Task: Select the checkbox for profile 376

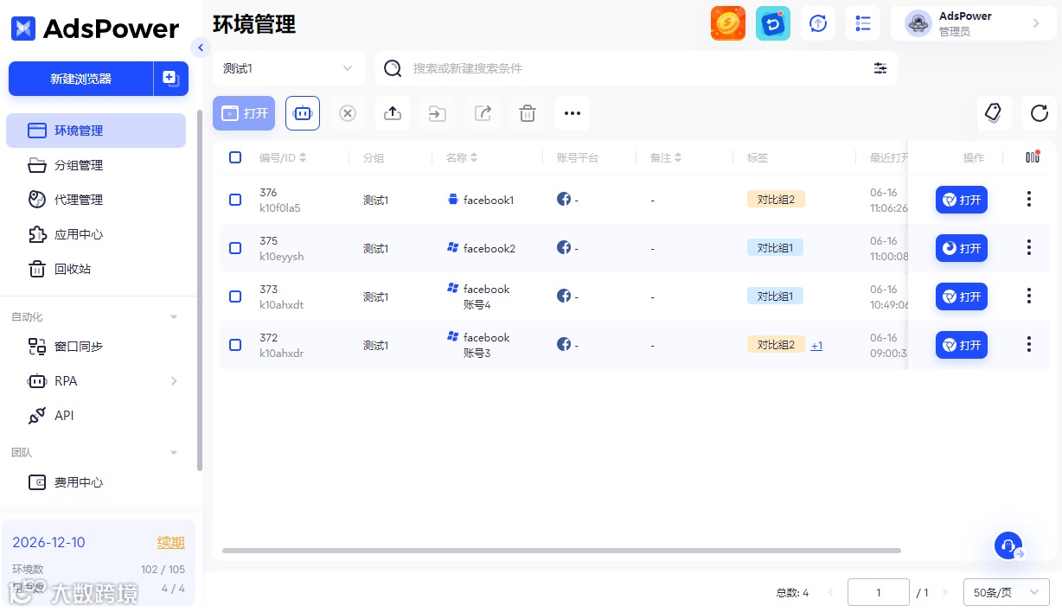Action: point(235,200)
